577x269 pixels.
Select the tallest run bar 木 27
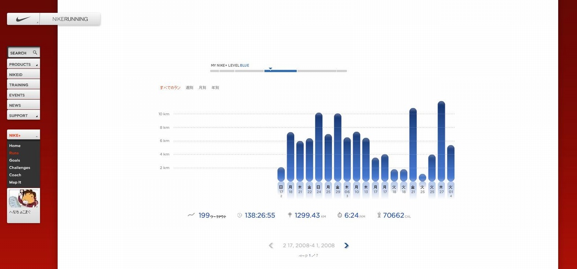click(x=441, y=141)
